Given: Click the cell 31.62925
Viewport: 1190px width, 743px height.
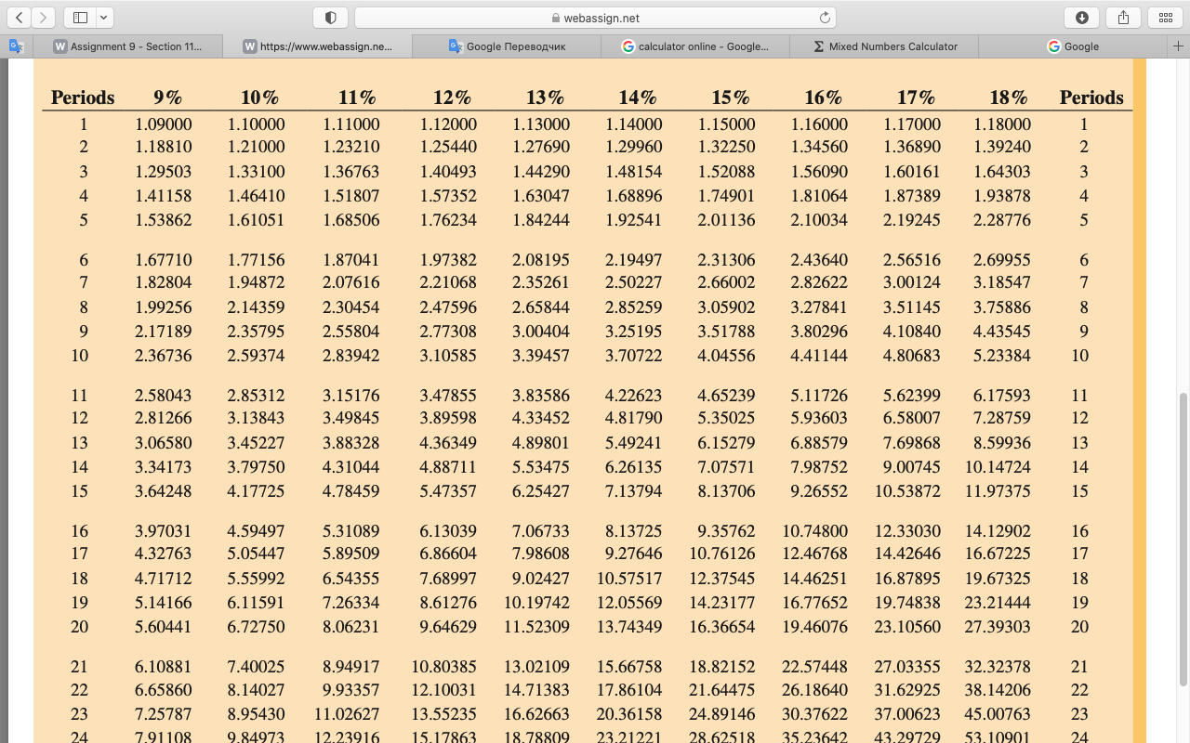Looking at the screenshot, I should [x=908, y=690].
